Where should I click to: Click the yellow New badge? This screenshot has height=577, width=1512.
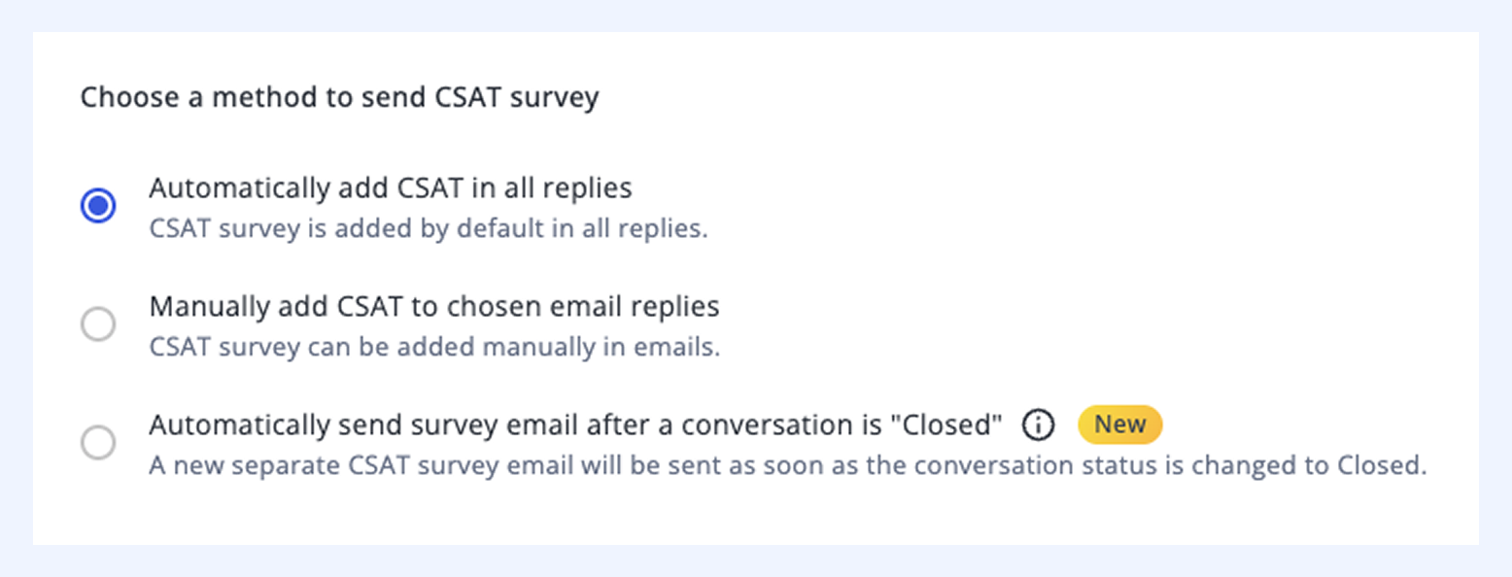pyautogui.click(x=1119, y=424)
